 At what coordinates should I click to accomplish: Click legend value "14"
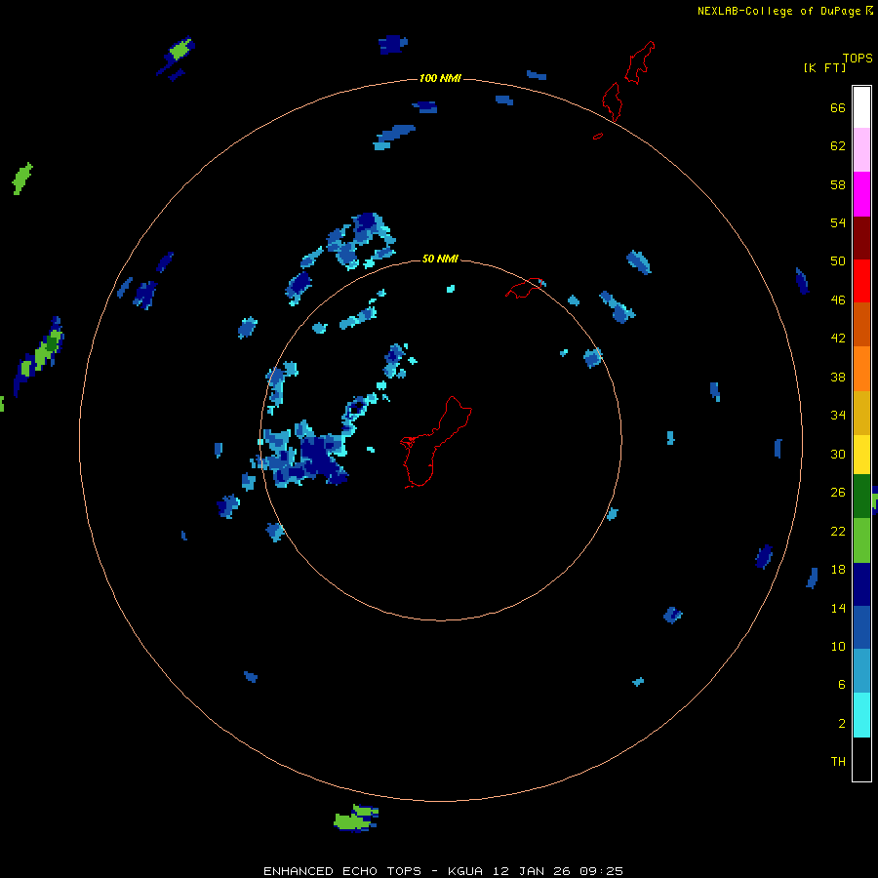click(x=838, y=608)
